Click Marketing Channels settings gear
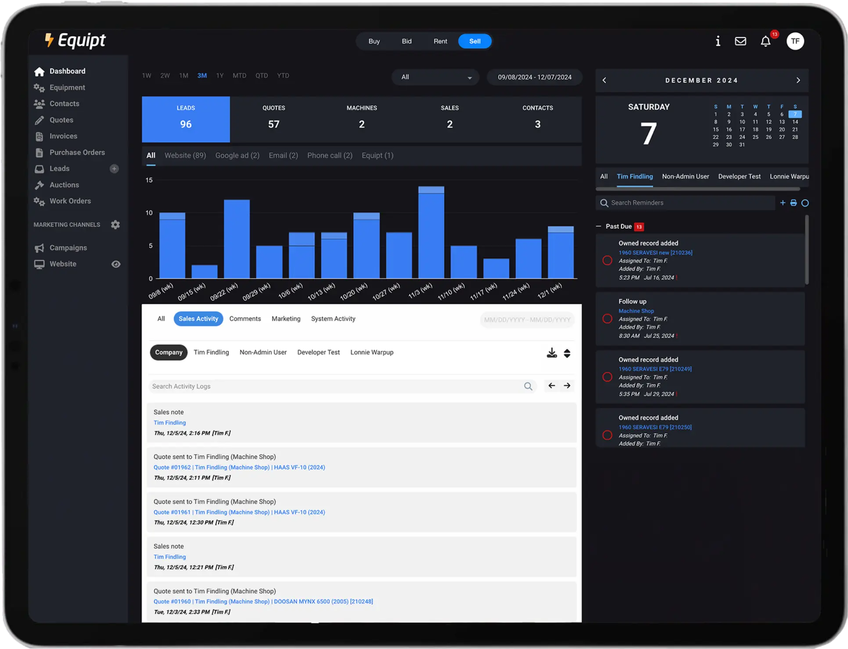This screenshot has height=649, width=848. click(x=115, y=225)
